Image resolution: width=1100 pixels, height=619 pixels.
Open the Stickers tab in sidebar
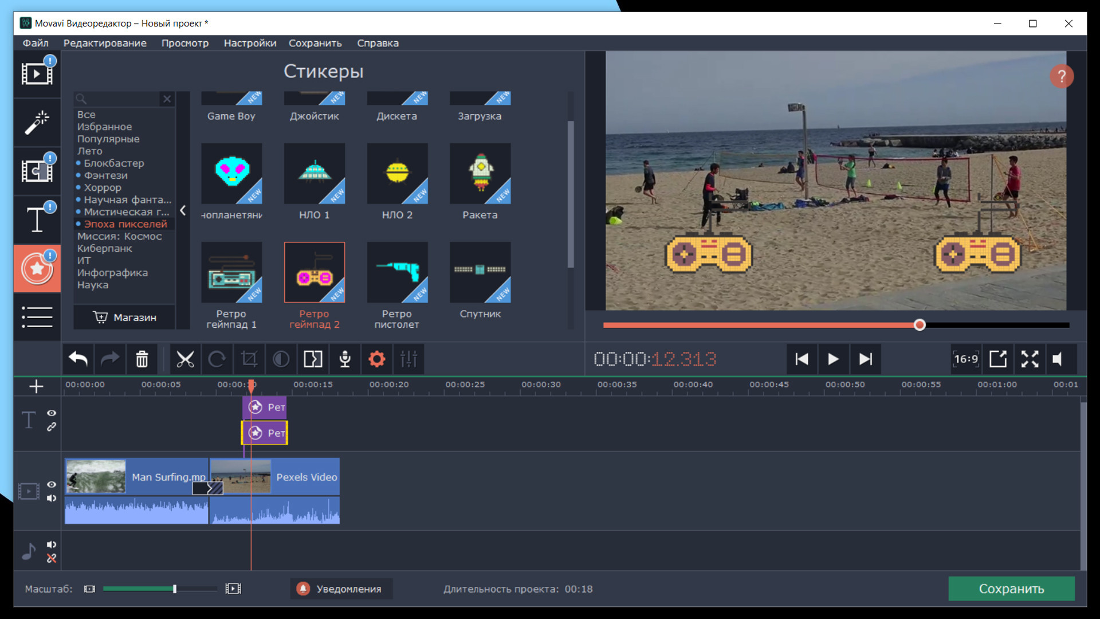click(x=37, y=268)
